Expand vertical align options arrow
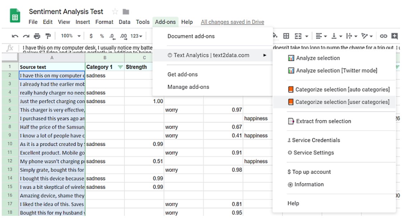This screenshot has width=406, height=223. [x=340, y=36]
